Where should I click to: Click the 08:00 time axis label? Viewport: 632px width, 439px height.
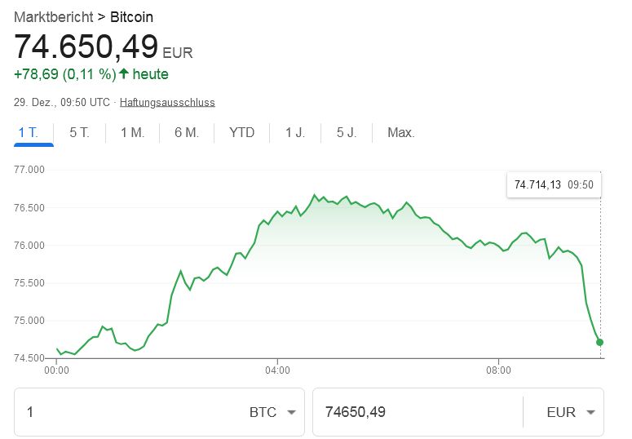[x=498, y=370]
